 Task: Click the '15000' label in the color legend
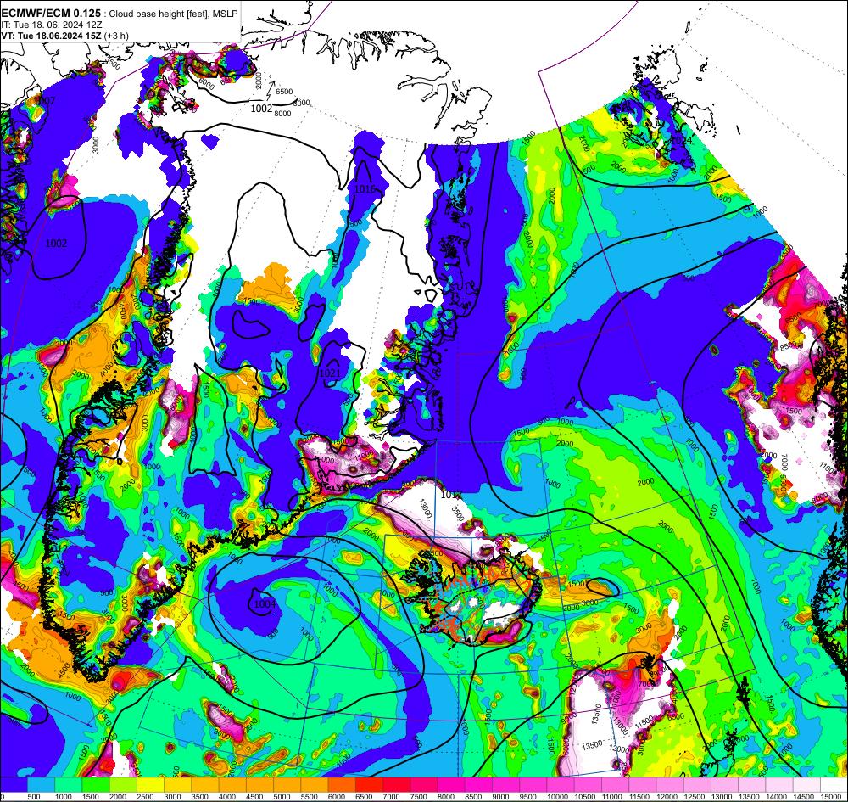[832, 797]
